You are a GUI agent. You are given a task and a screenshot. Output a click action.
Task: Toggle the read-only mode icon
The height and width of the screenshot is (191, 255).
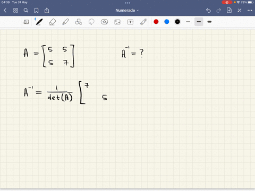point(26,22)
